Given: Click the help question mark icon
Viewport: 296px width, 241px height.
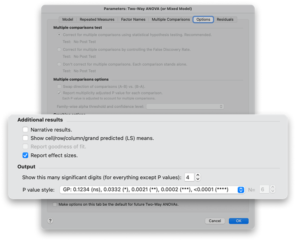Looking at the screenshot, I should coord(50,221).
